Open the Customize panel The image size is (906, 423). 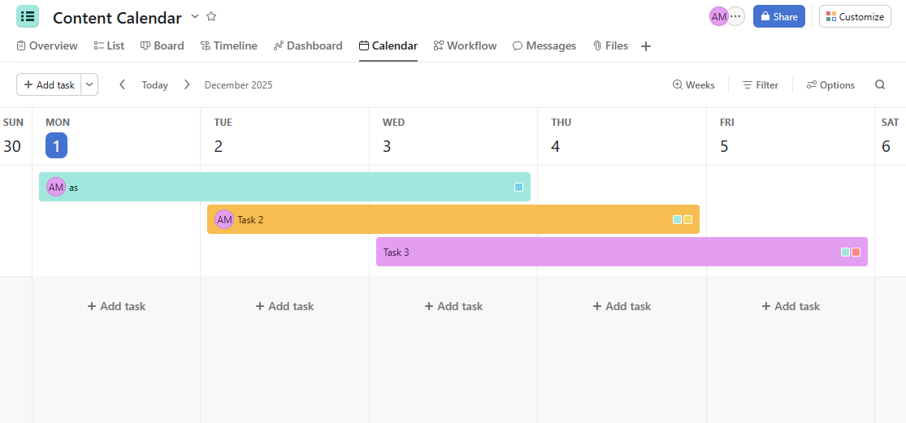[855, 17]
